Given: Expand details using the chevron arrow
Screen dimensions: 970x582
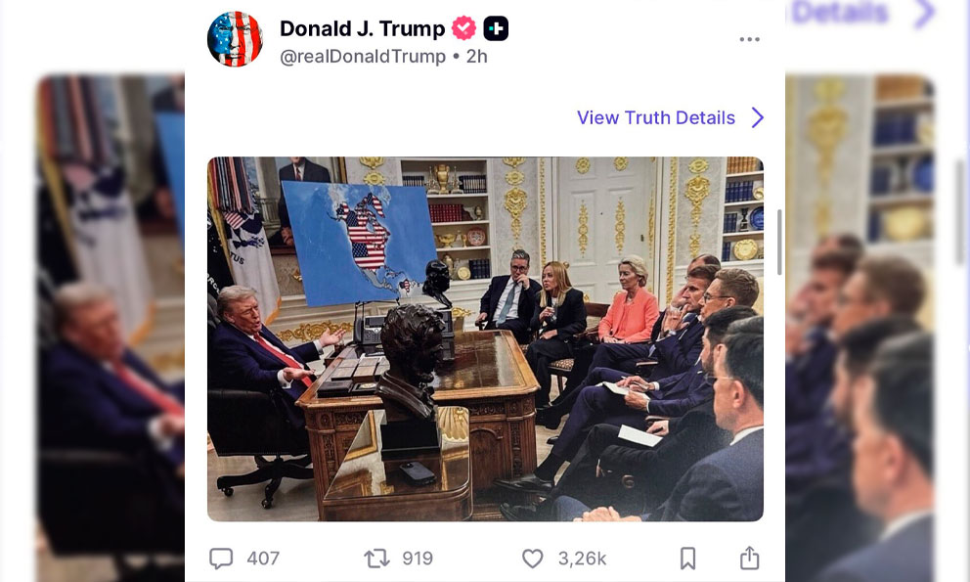Looking at the screenshot, I should click(x=758, y=117).
